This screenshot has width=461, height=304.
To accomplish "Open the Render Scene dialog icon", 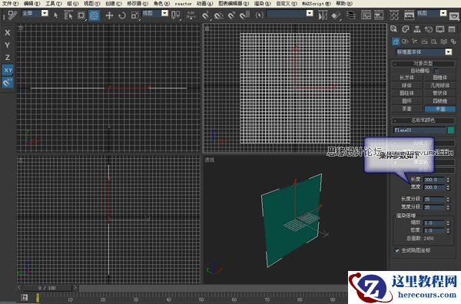I will point(409,15).
